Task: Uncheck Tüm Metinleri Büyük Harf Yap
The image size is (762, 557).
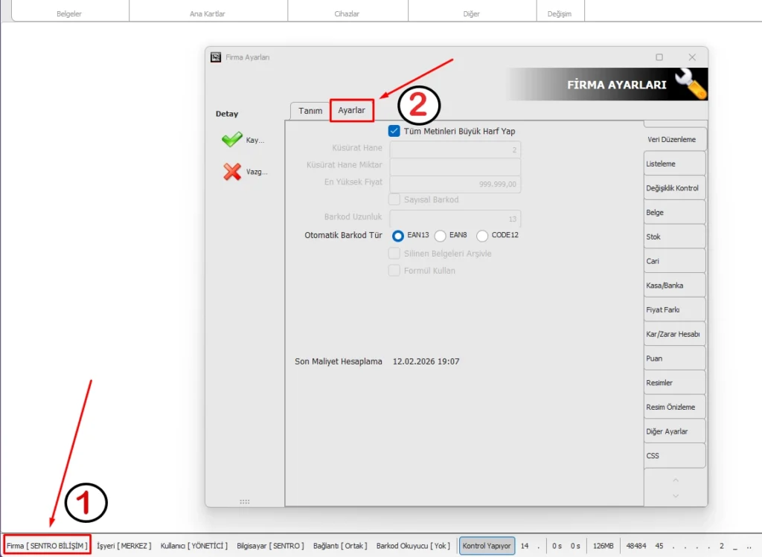Action: [394, 131]
